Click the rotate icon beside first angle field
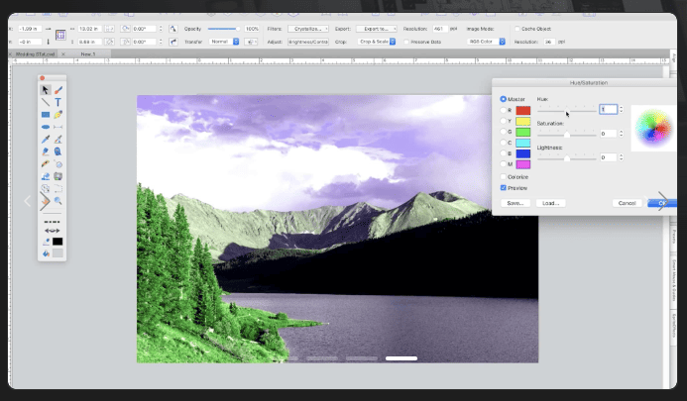The width and height of the screenshot is (687, 401). pos(125,29)
